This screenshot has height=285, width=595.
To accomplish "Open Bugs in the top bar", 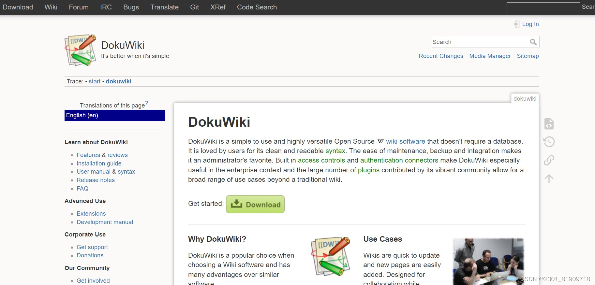I will tap(131, 7).
